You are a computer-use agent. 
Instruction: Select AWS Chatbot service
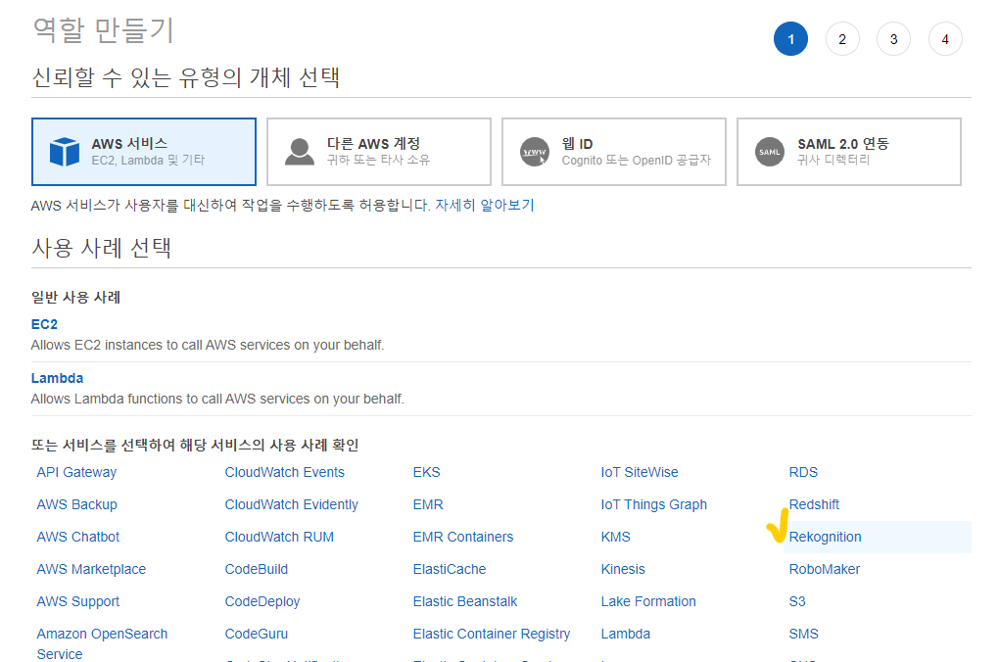(x=77, y=537)
